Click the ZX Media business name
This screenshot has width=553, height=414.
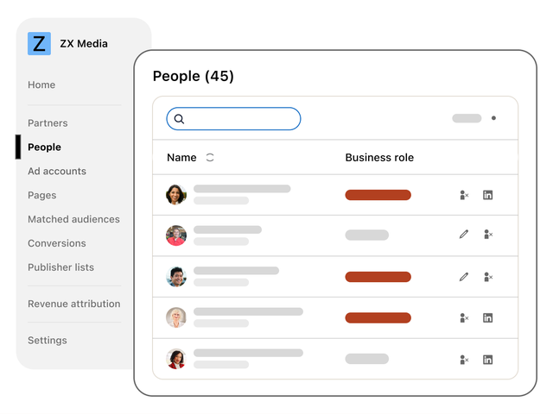coord(84,44)
